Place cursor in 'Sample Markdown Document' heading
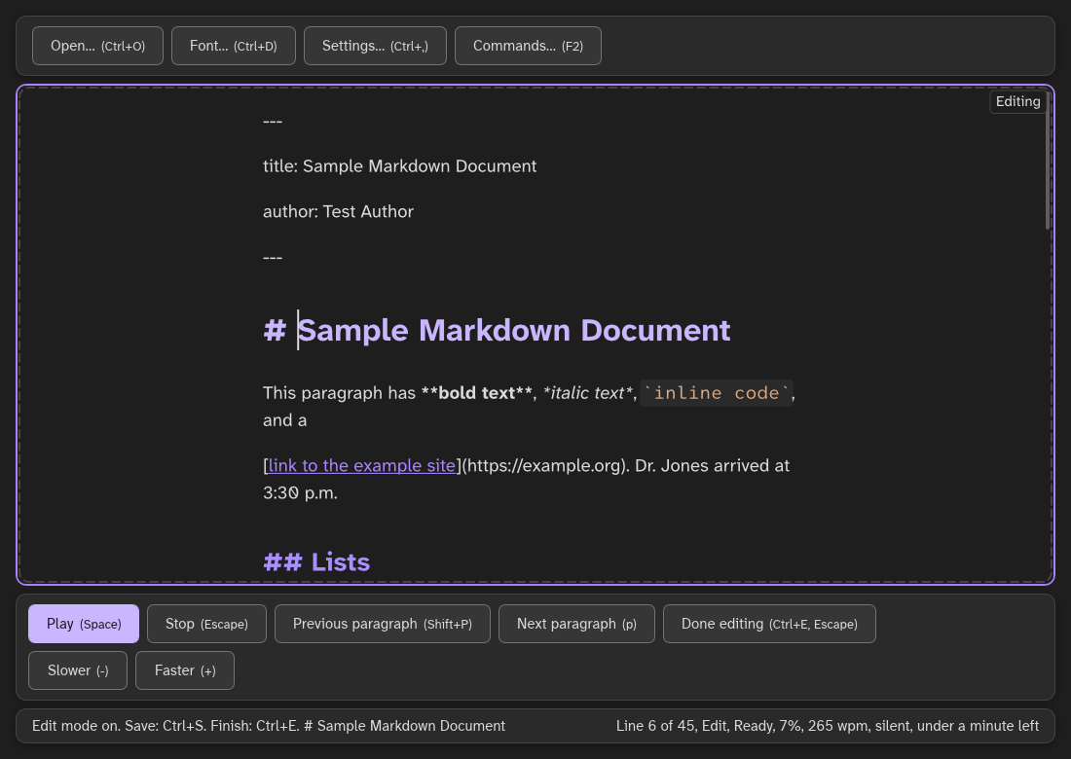The height and width of the screenshot is (759, 1071). [x=514, y=330]
